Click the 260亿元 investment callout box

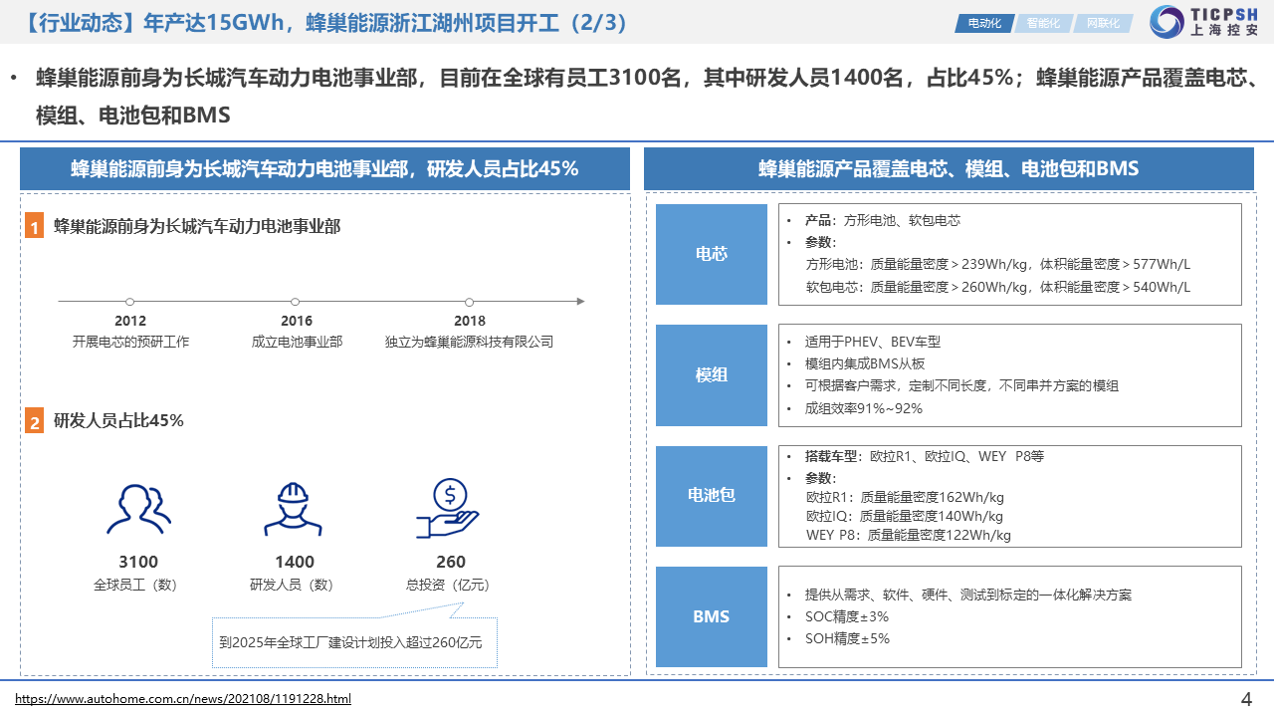coord(354,643)
